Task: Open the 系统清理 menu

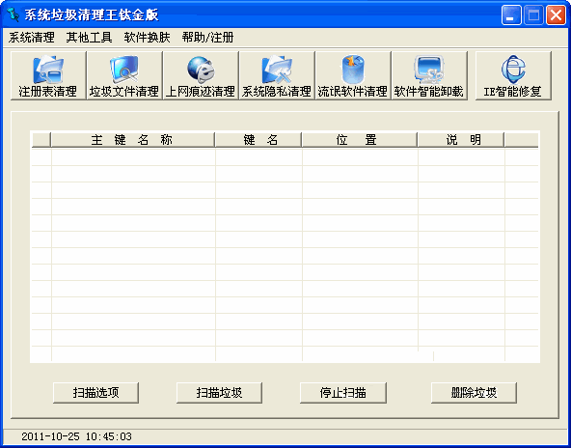Action: 31,38
